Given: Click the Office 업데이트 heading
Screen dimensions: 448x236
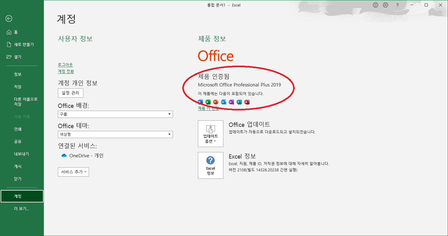Looking at the screenshot, I should (249, 124).
